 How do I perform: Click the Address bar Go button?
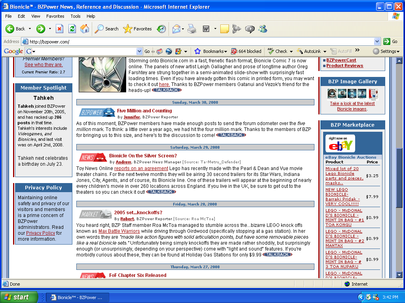(390, 41)
